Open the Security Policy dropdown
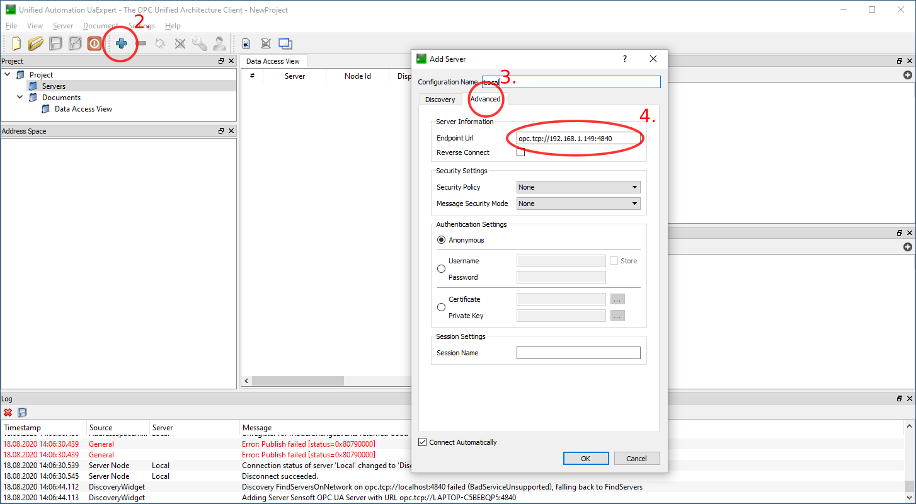This screenshot has width=916, height=504. pyautogui.click(x=578, y=187)
